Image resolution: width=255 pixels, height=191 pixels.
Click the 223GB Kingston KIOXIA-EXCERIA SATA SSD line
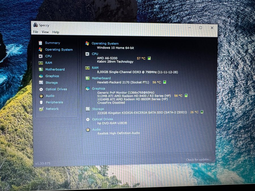click(x=142, y=113)
